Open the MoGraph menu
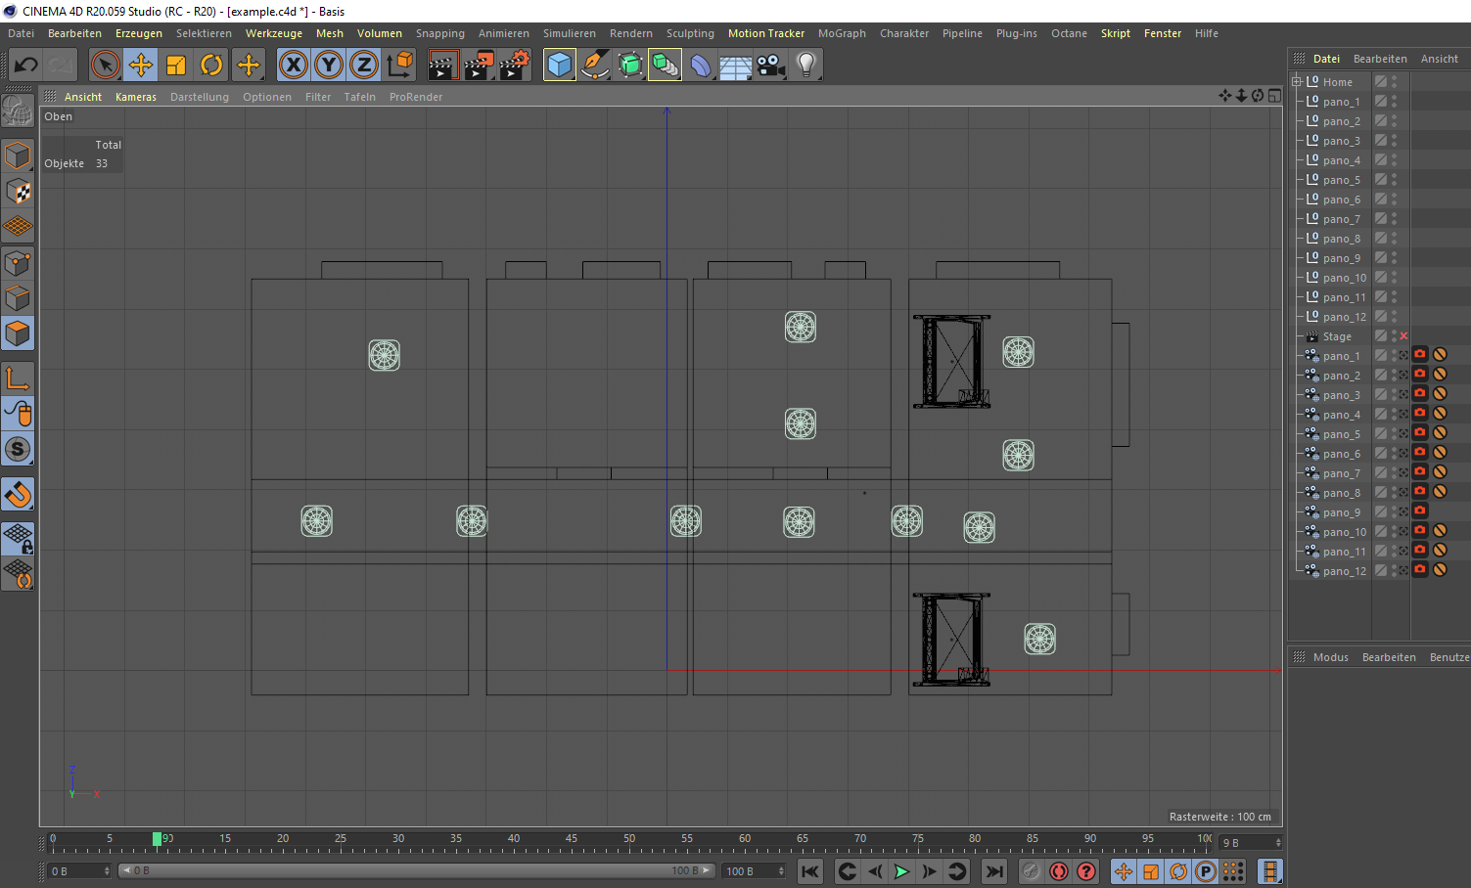The image size is (1471, 888). click(x=842, y=33)
